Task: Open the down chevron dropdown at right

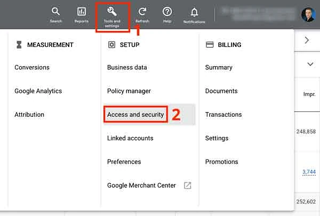Action: click(x=310, y=64)
